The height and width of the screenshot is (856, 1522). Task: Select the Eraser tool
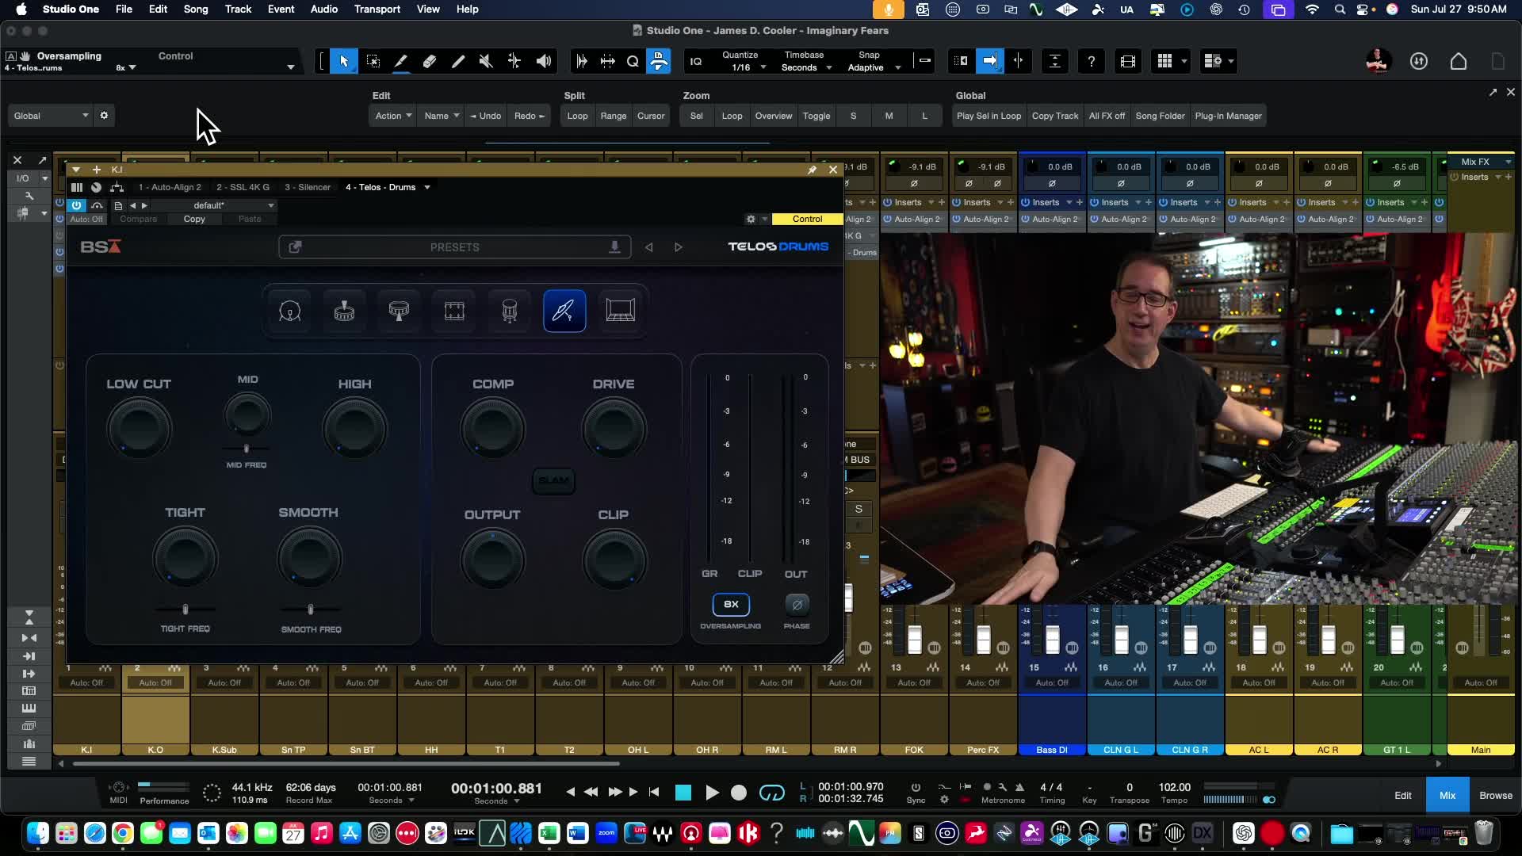[429, 61]
